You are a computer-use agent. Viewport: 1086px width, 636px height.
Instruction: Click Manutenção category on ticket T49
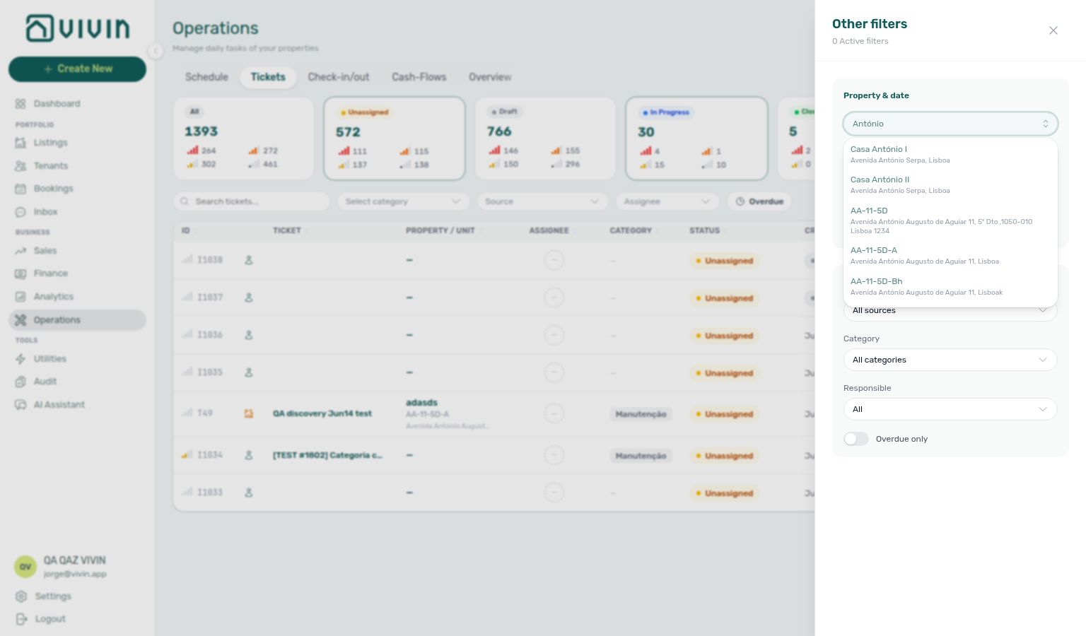click(x=641, y=414)
